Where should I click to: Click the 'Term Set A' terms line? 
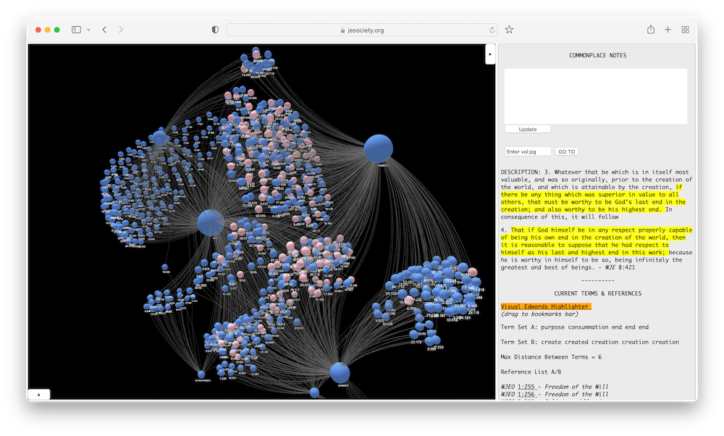574,327
